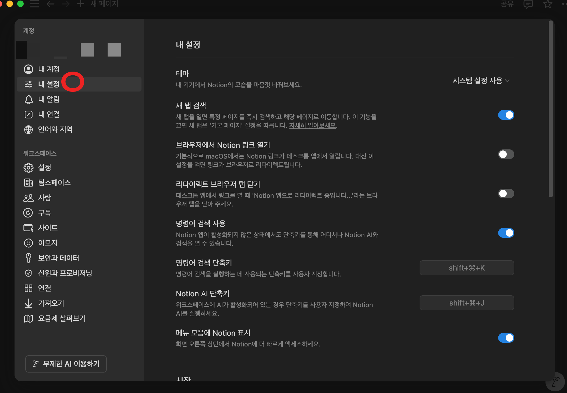
Task: Enable 브라우저에서 Notion 링크 열기 toggle
Action: [x=506, y=154]
